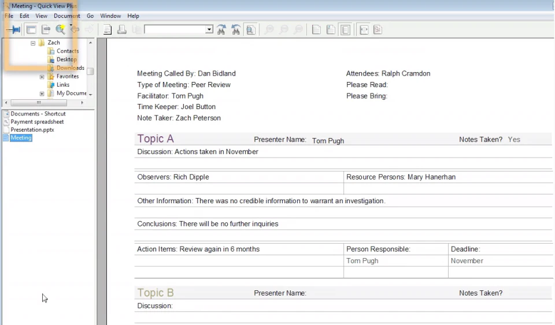Open the Window menu
The image size is (555, 325).
110,16
